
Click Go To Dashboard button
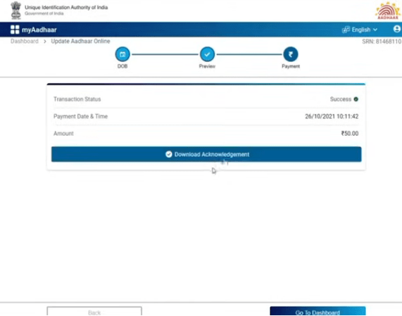pyautogui.click(x=318, y=311)
